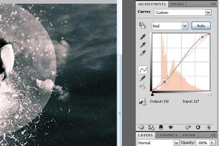This screenshot has height=146, width=219.
Task: Toggle clip to layer button
Action: [161, 127]
